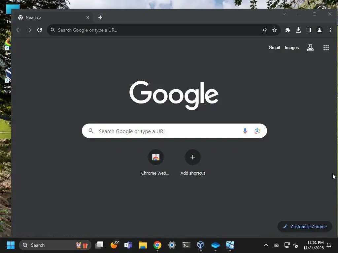This screenshot has height=253, width=338.
Task: Click the Chrome icon in the taskbar
Action: coord(157,245)
